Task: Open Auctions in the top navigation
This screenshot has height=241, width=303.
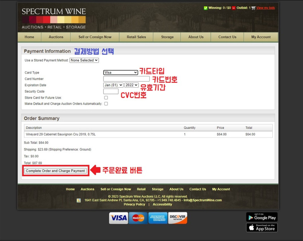Action: click(x=56, y=37)
